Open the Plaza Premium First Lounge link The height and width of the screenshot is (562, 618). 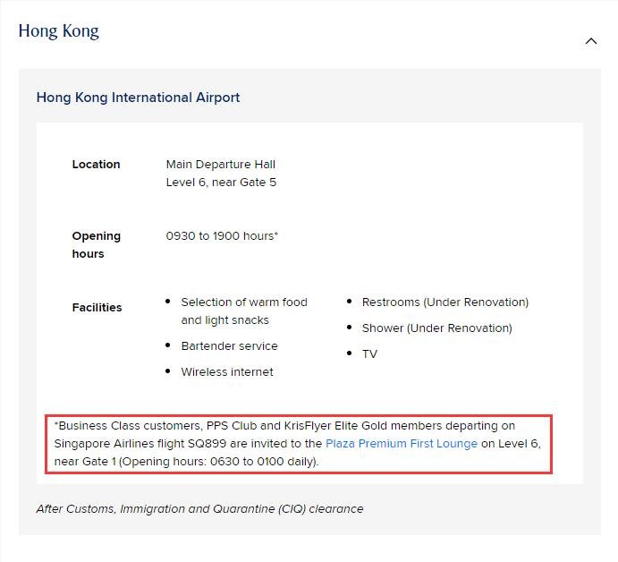pos(402,443)
